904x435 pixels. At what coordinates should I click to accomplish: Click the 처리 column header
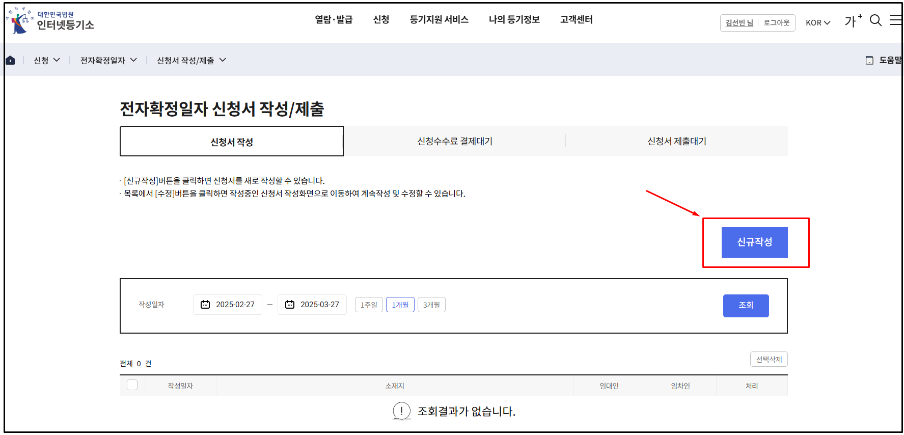click(752, 386)
